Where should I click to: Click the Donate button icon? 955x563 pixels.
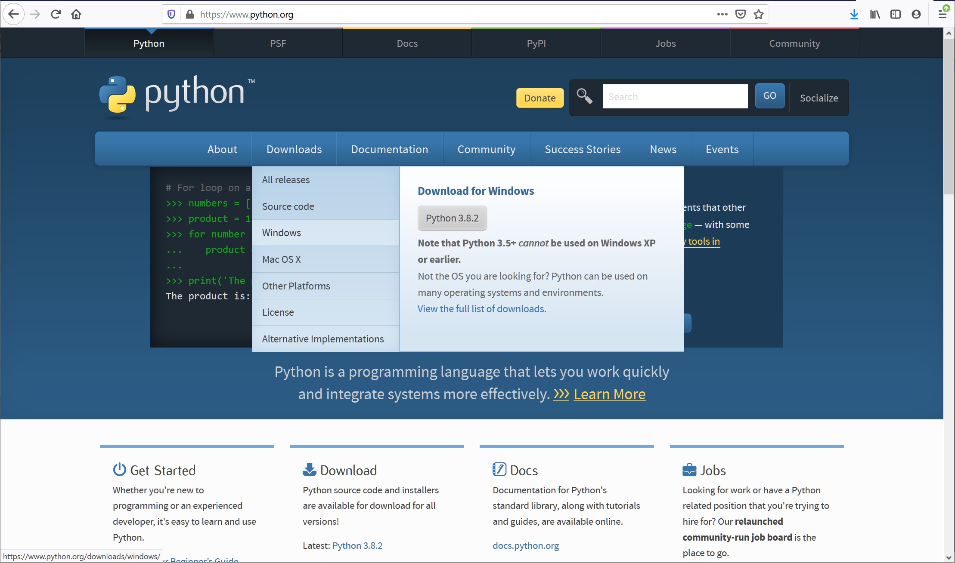tap(539, 98)
